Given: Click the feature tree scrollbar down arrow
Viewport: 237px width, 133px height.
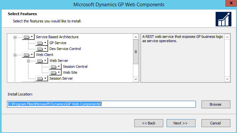Looking at the screenshot, I should point(136,79).
